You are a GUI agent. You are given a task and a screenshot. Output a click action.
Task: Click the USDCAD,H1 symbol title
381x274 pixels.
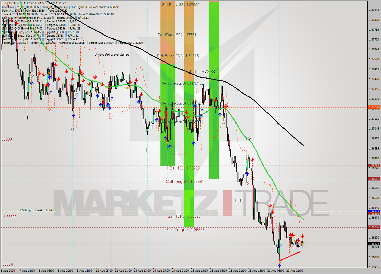(14, 3)
